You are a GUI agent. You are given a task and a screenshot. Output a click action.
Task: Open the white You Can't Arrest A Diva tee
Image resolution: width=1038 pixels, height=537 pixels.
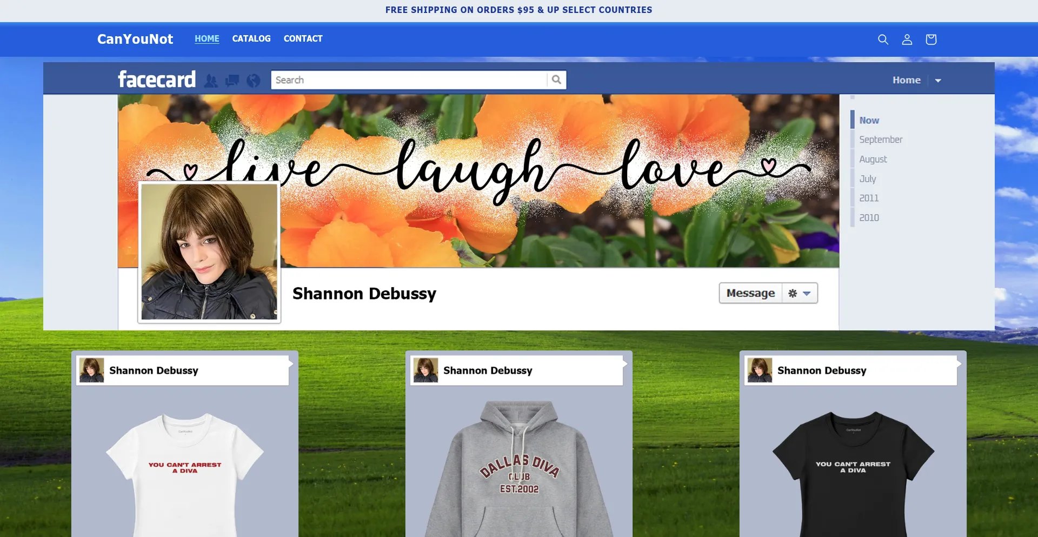[x=185, y=474]
